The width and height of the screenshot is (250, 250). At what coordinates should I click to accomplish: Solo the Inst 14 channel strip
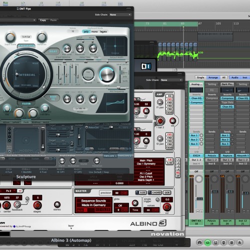232,211
